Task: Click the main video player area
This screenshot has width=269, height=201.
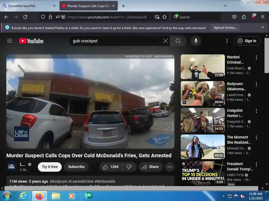Action: (x=90, y=102)
